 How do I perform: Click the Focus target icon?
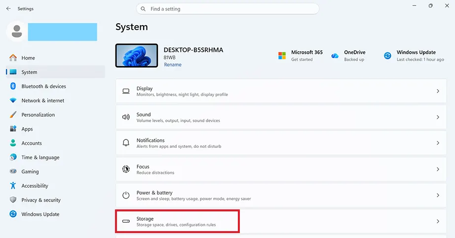126,169
